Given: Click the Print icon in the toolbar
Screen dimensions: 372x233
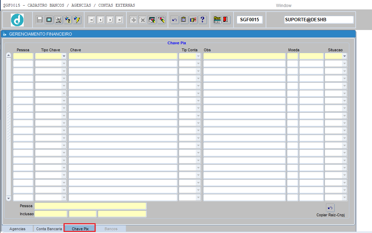Looking at the screenshot, I should tap(58, 20).
